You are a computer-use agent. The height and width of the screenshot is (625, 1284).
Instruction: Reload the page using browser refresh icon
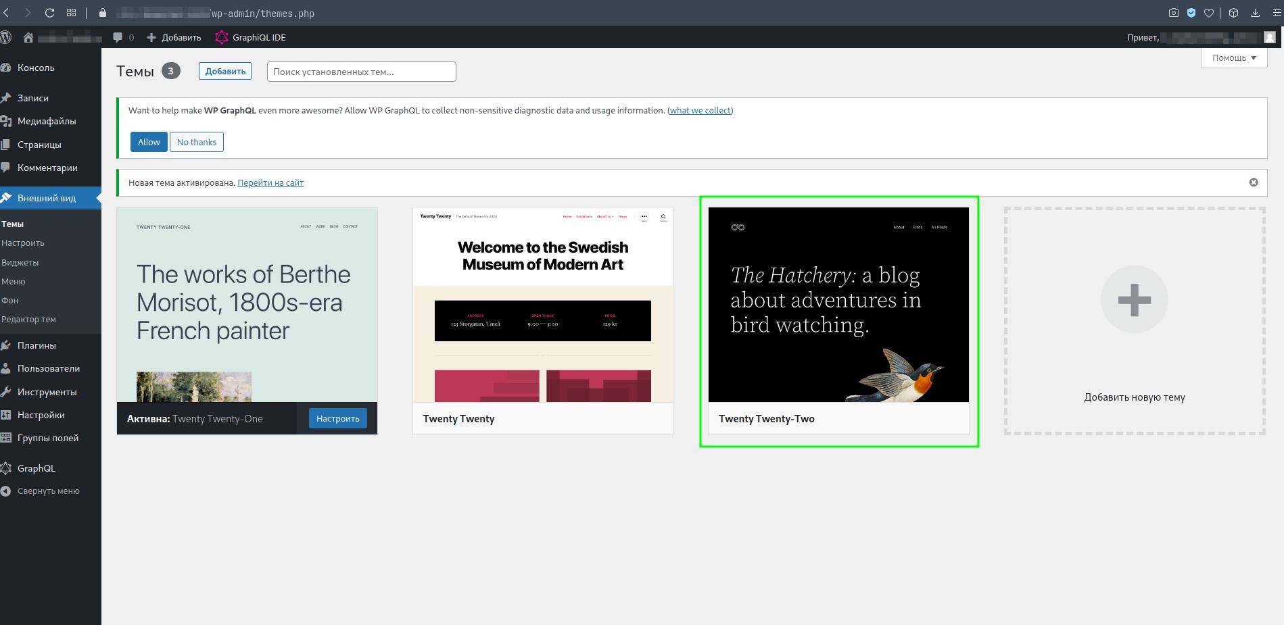click(x=49, y=13)
